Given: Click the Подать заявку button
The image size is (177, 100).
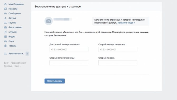Looking at the screenshot, I should pyautogui.click(x=55, y=81).
